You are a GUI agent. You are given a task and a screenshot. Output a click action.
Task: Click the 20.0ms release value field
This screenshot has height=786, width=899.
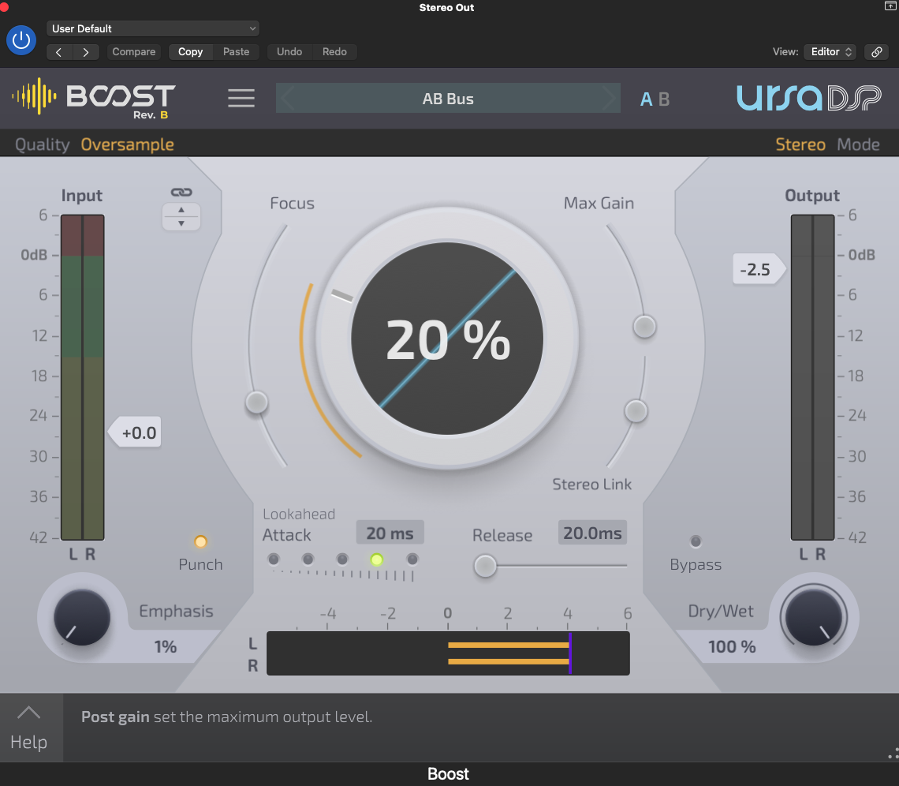pos(592,533)
